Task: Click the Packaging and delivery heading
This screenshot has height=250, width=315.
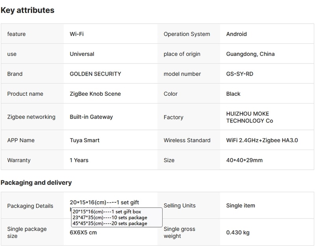Action: 36,183
